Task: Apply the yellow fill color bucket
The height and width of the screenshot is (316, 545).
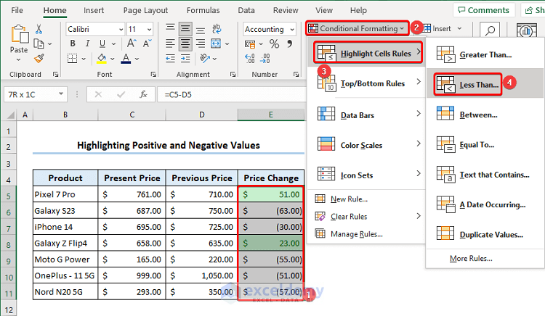Action: coord(102,59)
